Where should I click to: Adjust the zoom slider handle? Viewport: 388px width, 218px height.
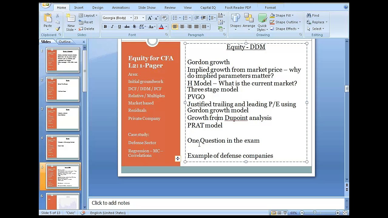coord(315,213)
